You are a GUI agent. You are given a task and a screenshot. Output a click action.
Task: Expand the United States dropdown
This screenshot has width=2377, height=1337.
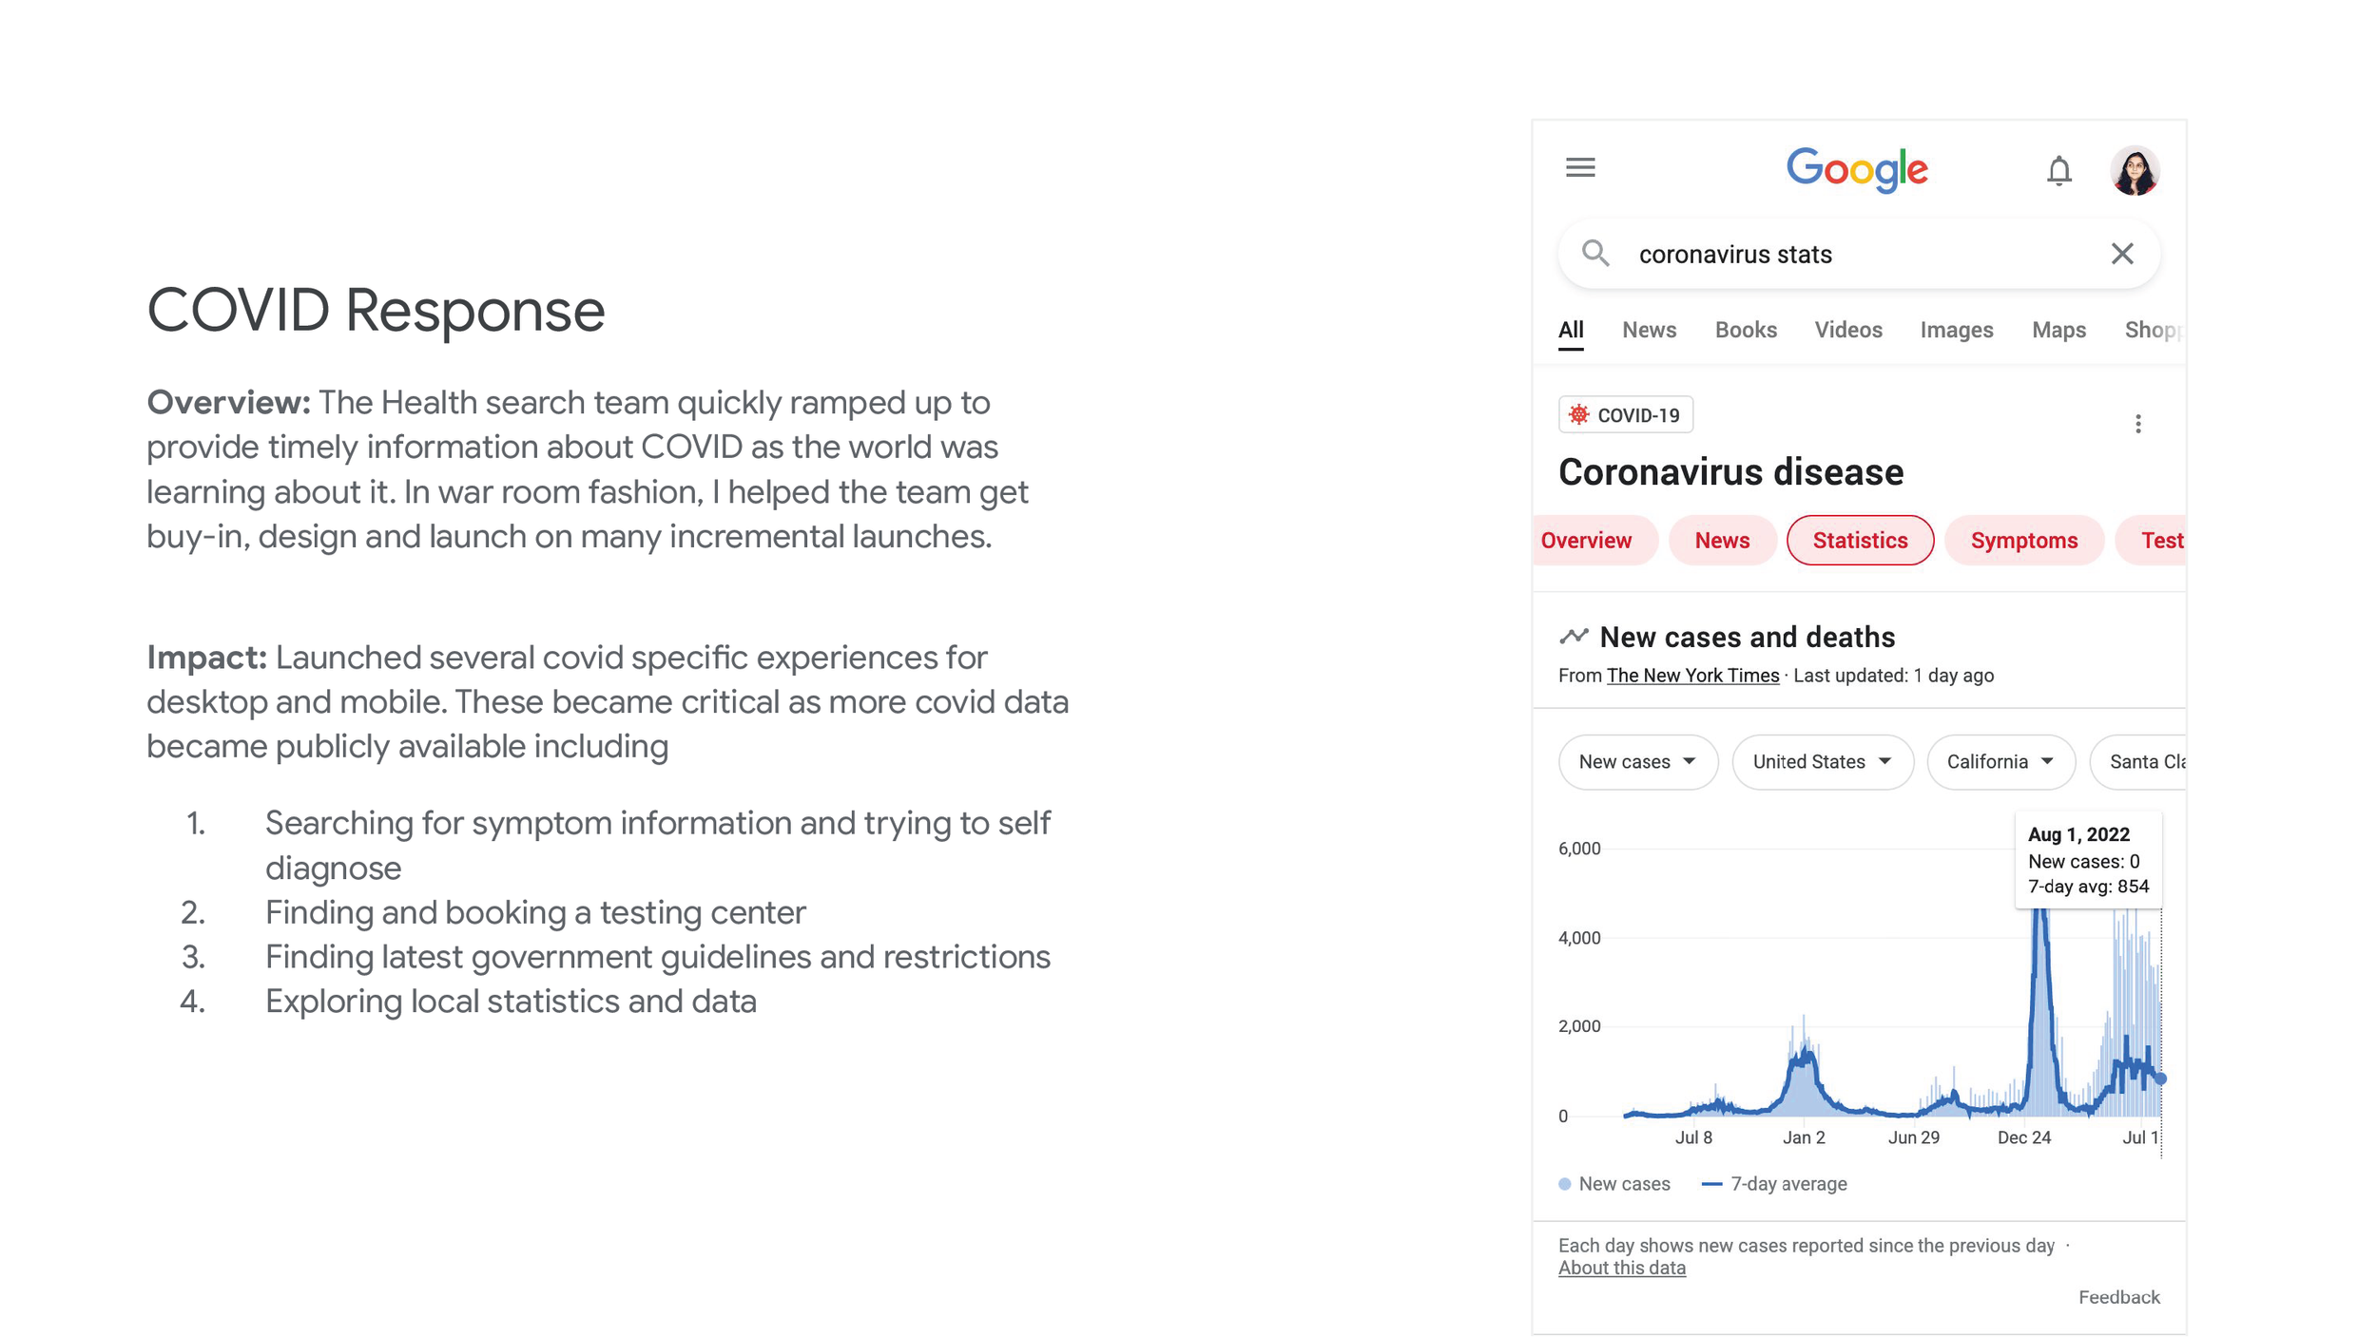(1822, 762)
